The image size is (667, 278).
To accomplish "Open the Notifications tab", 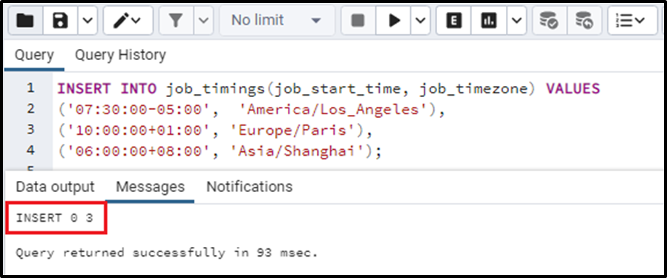I will (249, 187).
